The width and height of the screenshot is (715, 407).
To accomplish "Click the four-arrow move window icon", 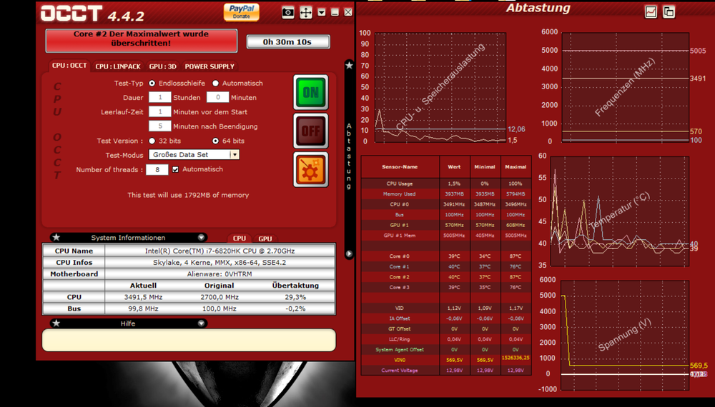I will click(x=306, y=12).
